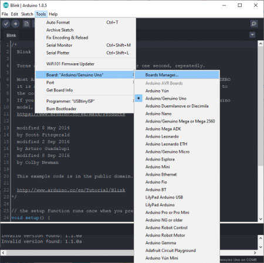
Task: Choose Arduino Gemma board
Action: point(177,243)
